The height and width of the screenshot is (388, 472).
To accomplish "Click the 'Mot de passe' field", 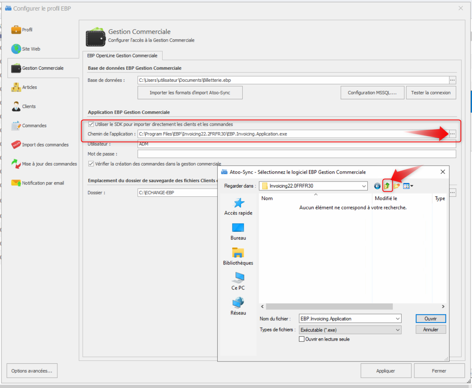I will tap(297, 154).
